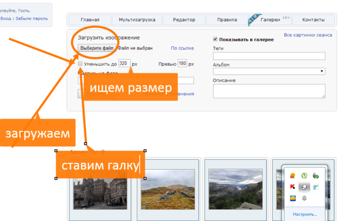The image size is (340, 221).
Task: Click the highlighted upload-arrow tray icon
Action: [304, 187]
